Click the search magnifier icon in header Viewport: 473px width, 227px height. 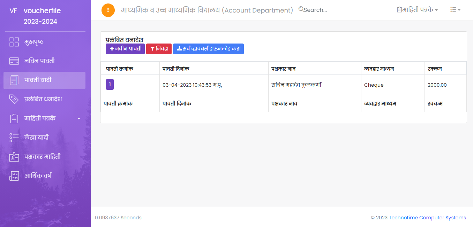[301, 9]
